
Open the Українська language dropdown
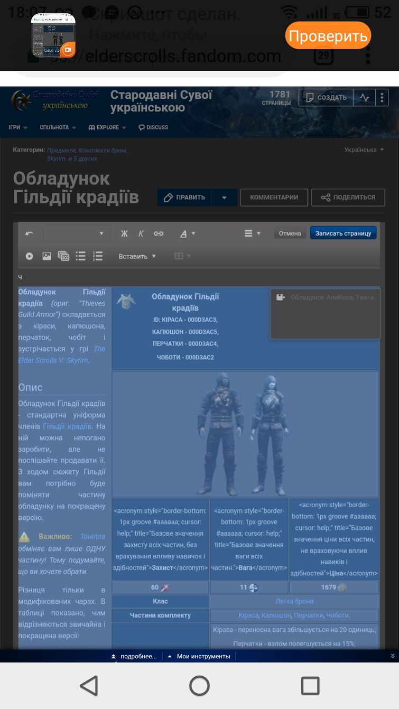pos(364,150)
